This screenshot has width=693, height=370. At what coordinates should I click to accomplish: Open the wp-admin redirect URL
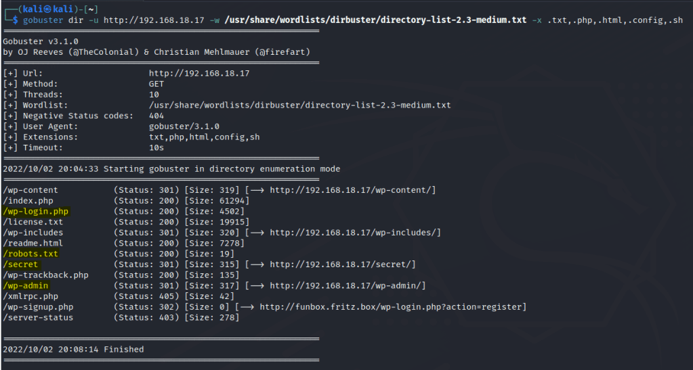point(348,285)
